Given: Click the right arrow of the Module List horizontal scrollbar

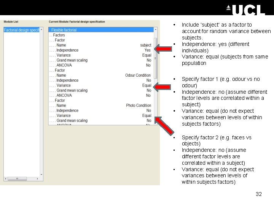Looking at the screenshot, I should point(37,179).
